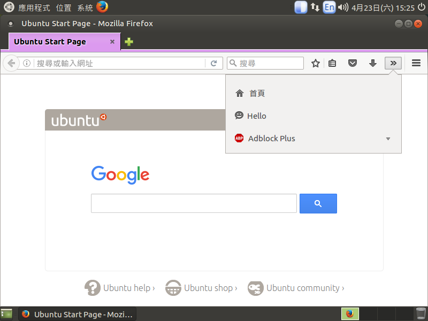
Task: Open the clock showing 4月23日(六) 15:25
Action: pyautogui.click(x=383, y=7)
